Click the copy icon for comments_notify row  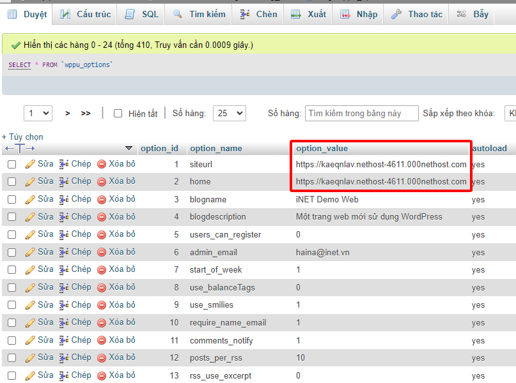[64, 340]
